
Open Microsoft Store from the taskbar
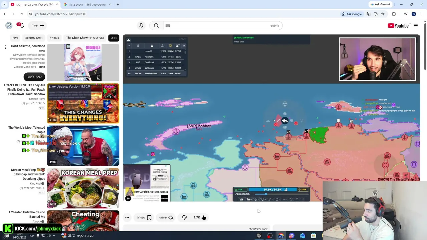[313, 236]
